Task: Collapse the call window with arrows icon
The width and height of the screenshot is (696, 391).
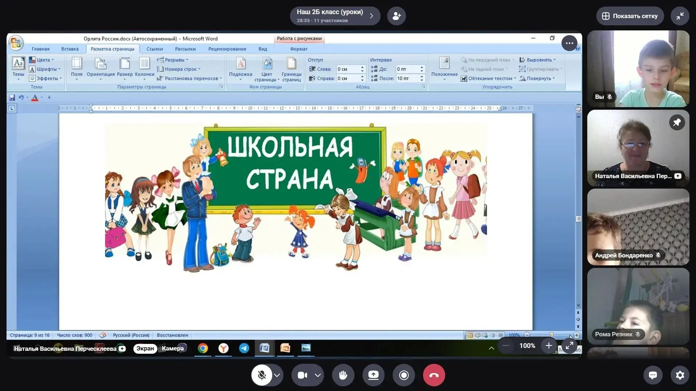Action: click(x=680, y=16)
